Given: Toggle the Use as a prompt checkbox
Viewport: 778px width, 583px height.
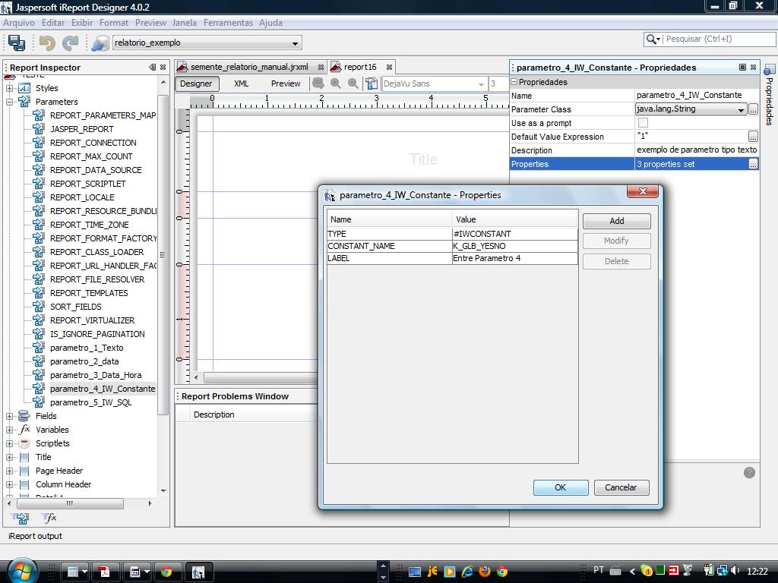Looking at the screenshot, I should 643,122.
